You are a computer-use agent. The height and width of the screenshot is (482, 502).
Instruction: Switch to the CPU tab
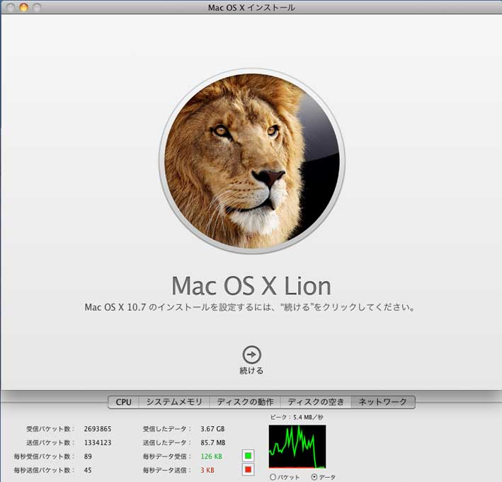tap(124, 402)
